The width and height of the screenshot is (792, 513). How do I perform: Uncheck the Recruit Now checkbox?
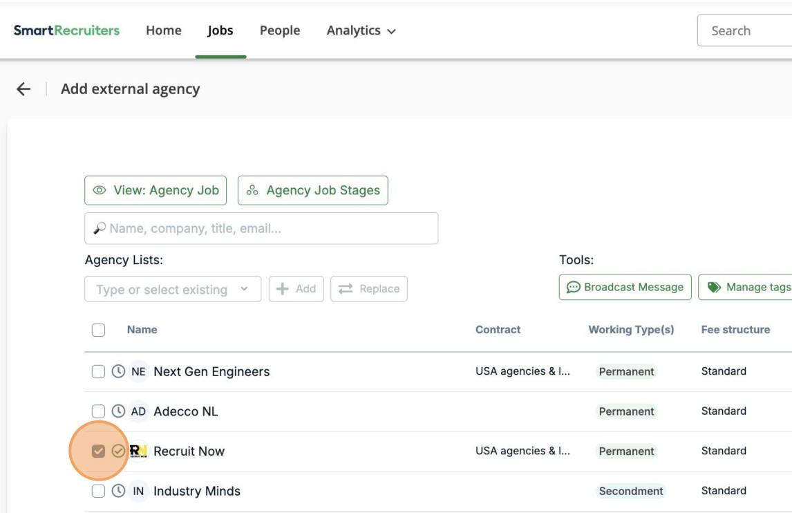coord(99,451)
